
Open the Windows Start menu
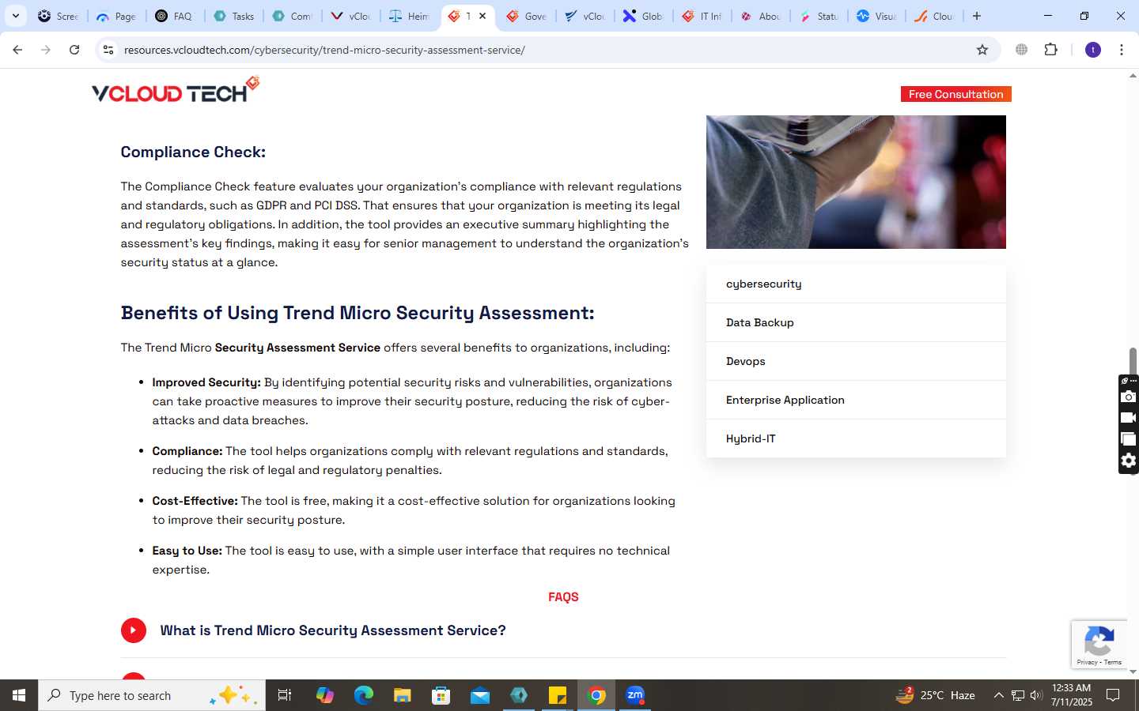pyautogui.click(x=19, y=695)
